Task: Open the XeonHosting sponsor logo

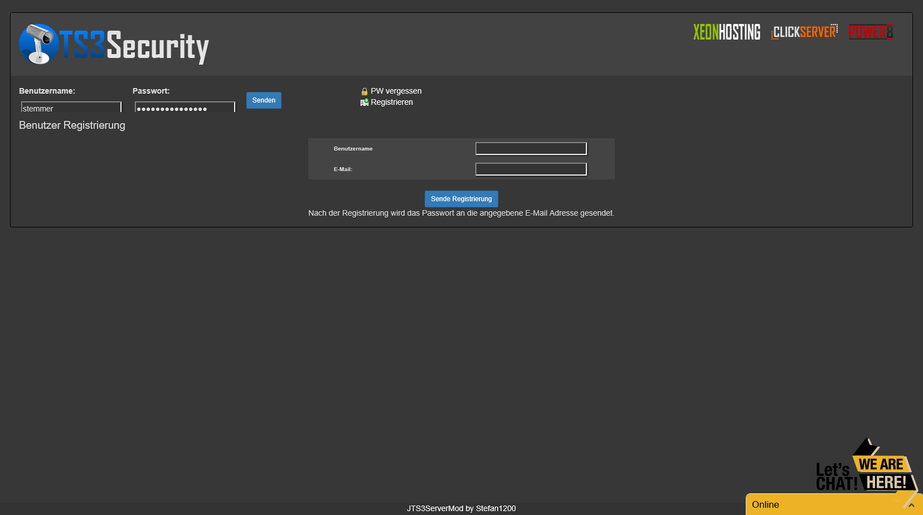Action: [726, 32]
